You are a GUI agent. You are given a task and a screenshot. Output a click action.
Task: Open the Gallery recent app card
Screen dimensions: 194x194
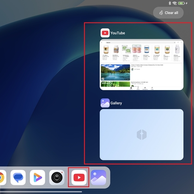(x=141, y=134)
